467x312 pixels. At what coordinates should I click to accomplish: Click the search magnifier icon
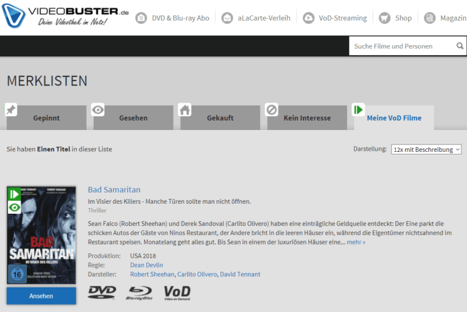[460, 46]
